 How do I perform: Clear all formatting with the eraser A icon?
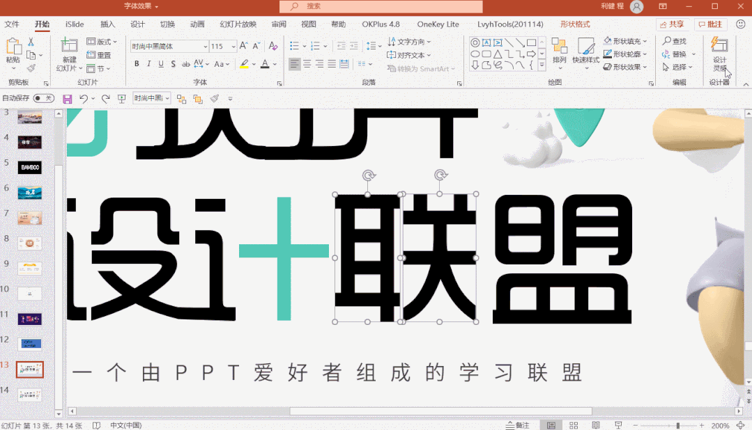tap(273, 46)
